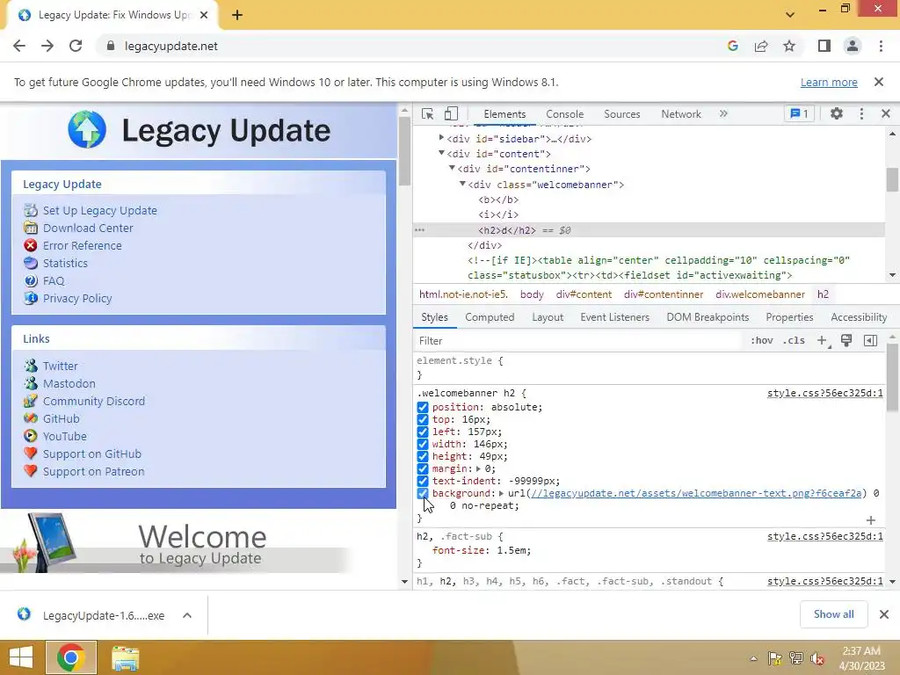
Task: Toggle computed styles sidebar icon
Action: point(870,341)
